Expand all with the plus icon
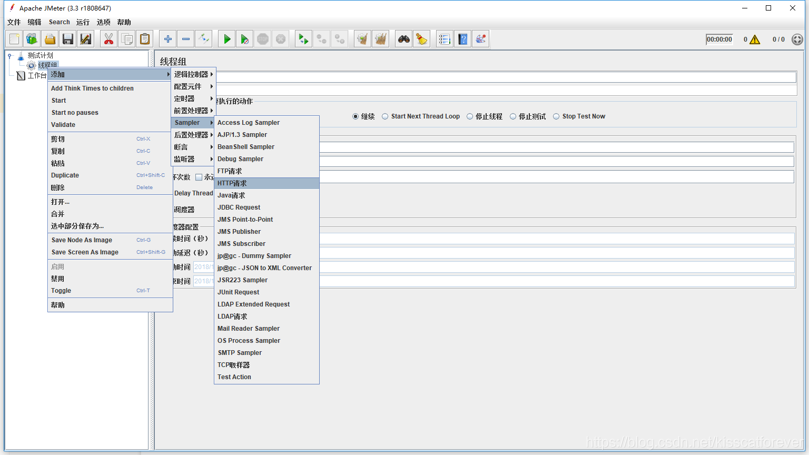The image size is (809, 455). point(168,39)
